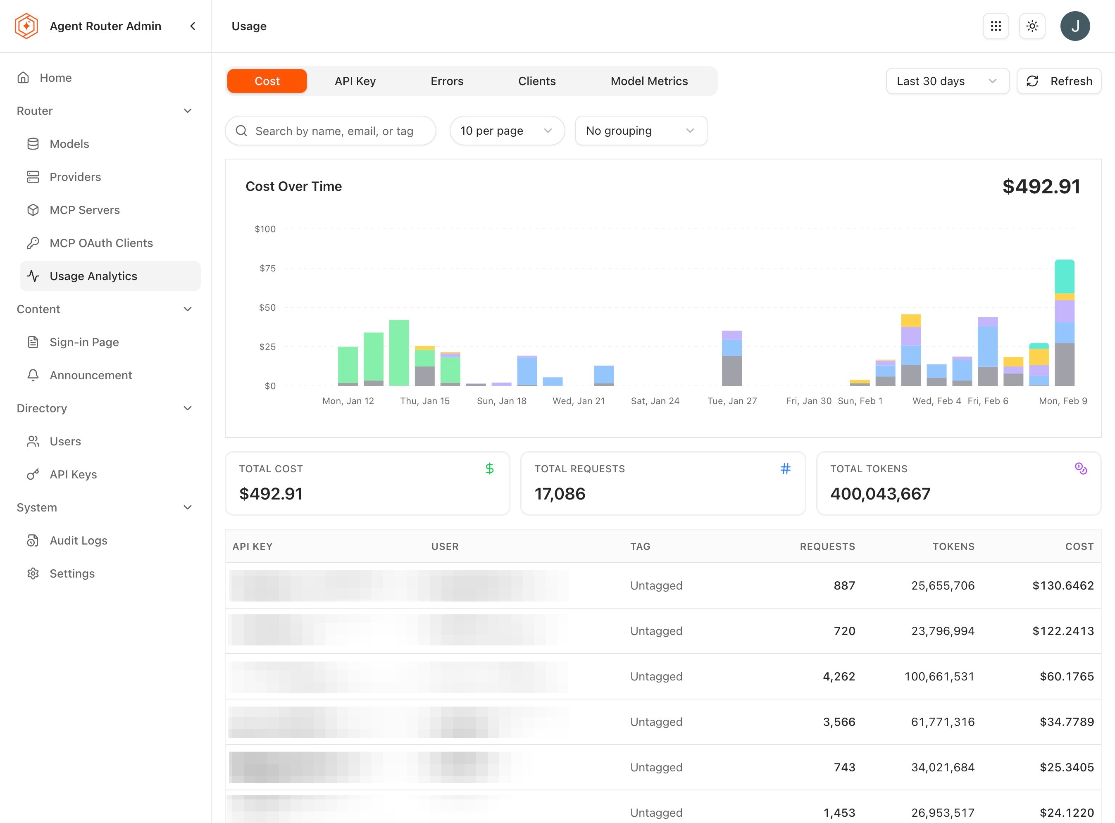Click the Home house icon
Image resolution: width=1115 pixels, height=823 pixels.
tap(24, 78)
